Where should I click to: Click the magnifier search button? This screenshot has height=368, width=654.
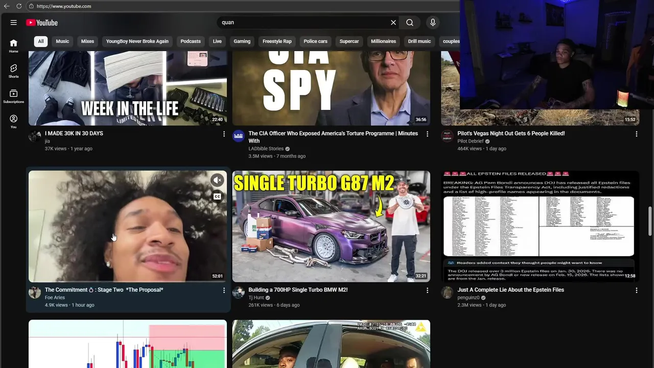[410, 22]
